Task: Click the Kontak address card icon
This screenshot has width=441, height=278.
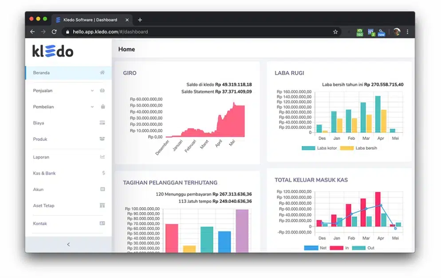Action: point(102,223)
